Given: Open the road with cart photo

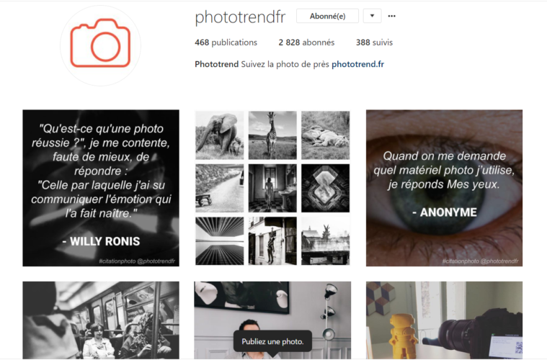Looking at the screenshot, I should 219,188.
